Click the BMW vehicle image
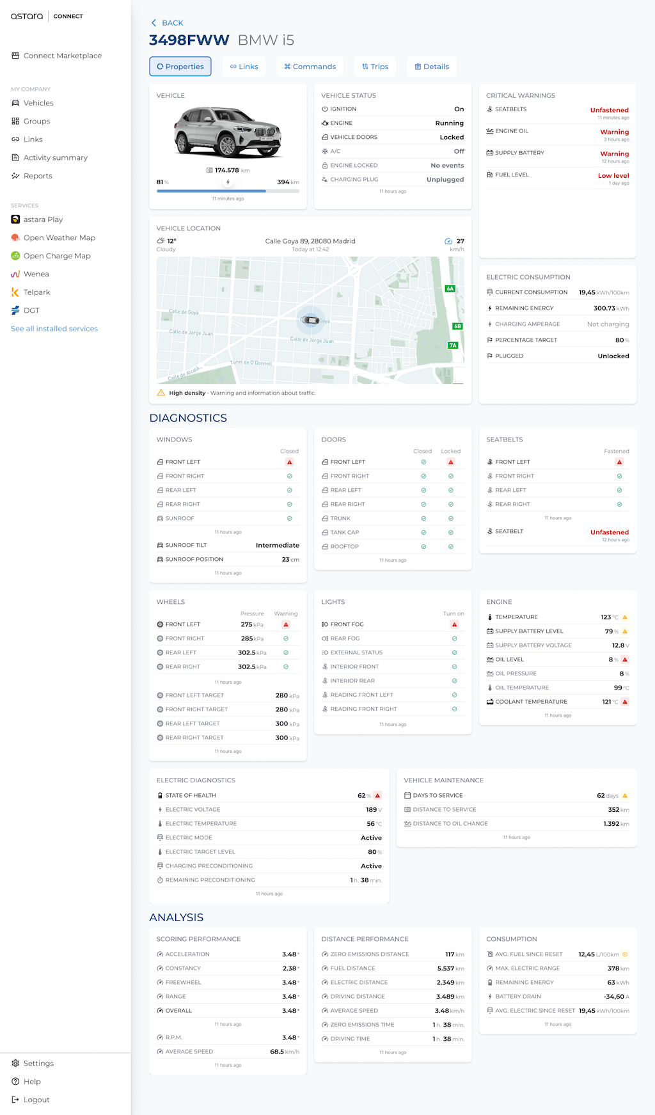Viewport: 655px width, 1115px height. click(x=228, y=132)
